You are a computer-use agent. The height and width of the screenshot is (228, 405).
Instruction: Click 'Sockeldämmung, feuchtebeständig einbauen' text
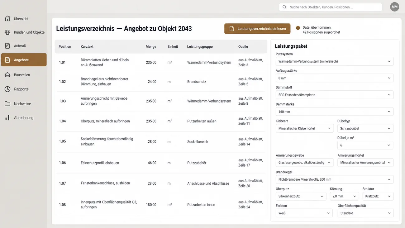click(x=107, y=141)
